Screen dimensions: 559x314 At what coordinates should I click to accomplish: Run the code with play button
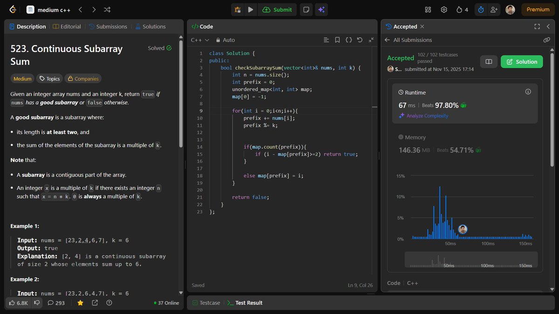click(x=251, y=9)
